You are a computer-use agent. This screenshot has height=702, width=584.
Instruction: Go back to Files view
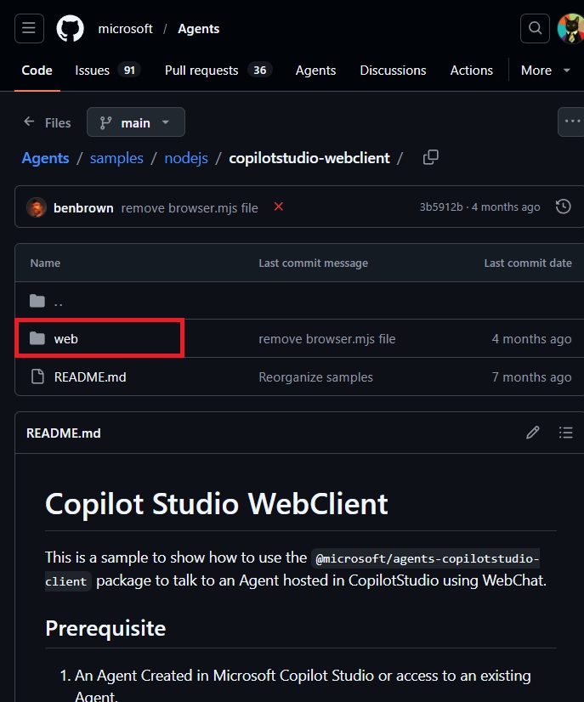point(48,122)
